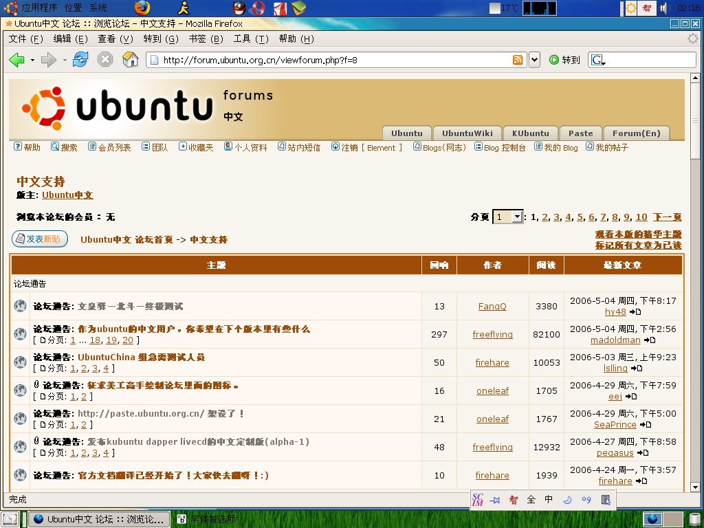
Task: Open the 书签 (B) bookmarks menu
Action: tap(206, 39)
